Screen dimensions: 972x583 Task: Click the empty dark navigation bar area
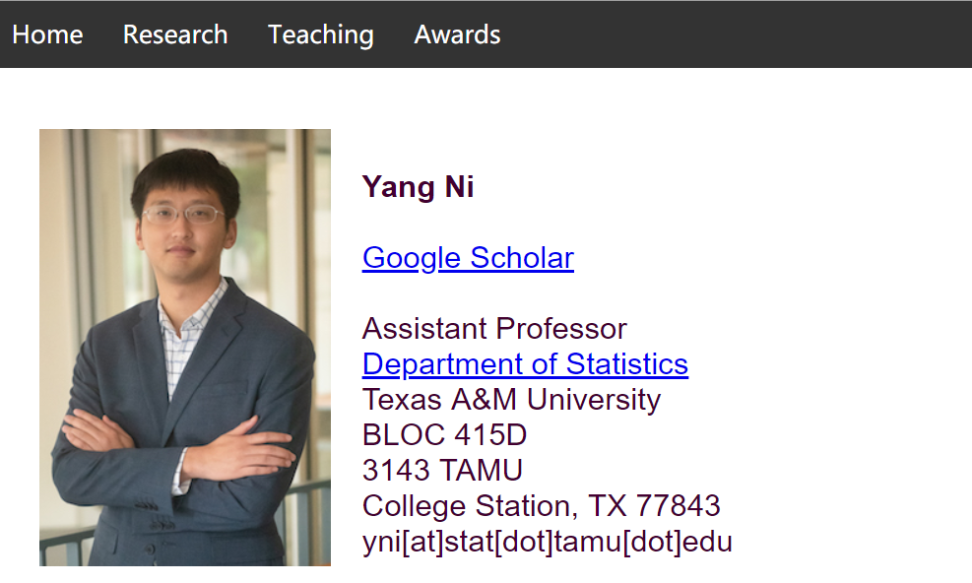coord(739,34)
